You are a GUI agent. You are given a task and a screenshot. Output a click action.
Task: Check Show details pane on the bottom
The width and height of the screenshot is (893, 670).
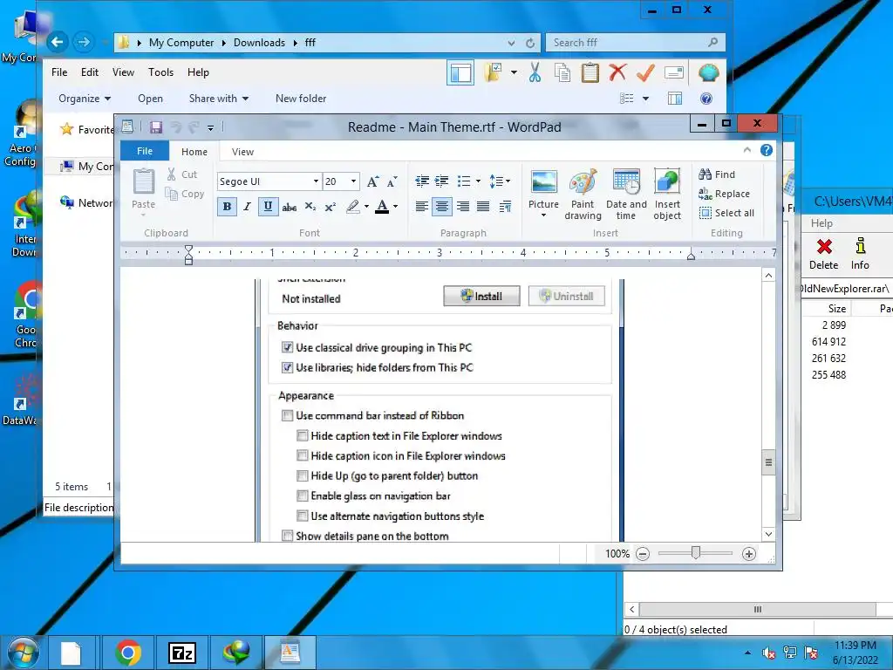point(288,537)
